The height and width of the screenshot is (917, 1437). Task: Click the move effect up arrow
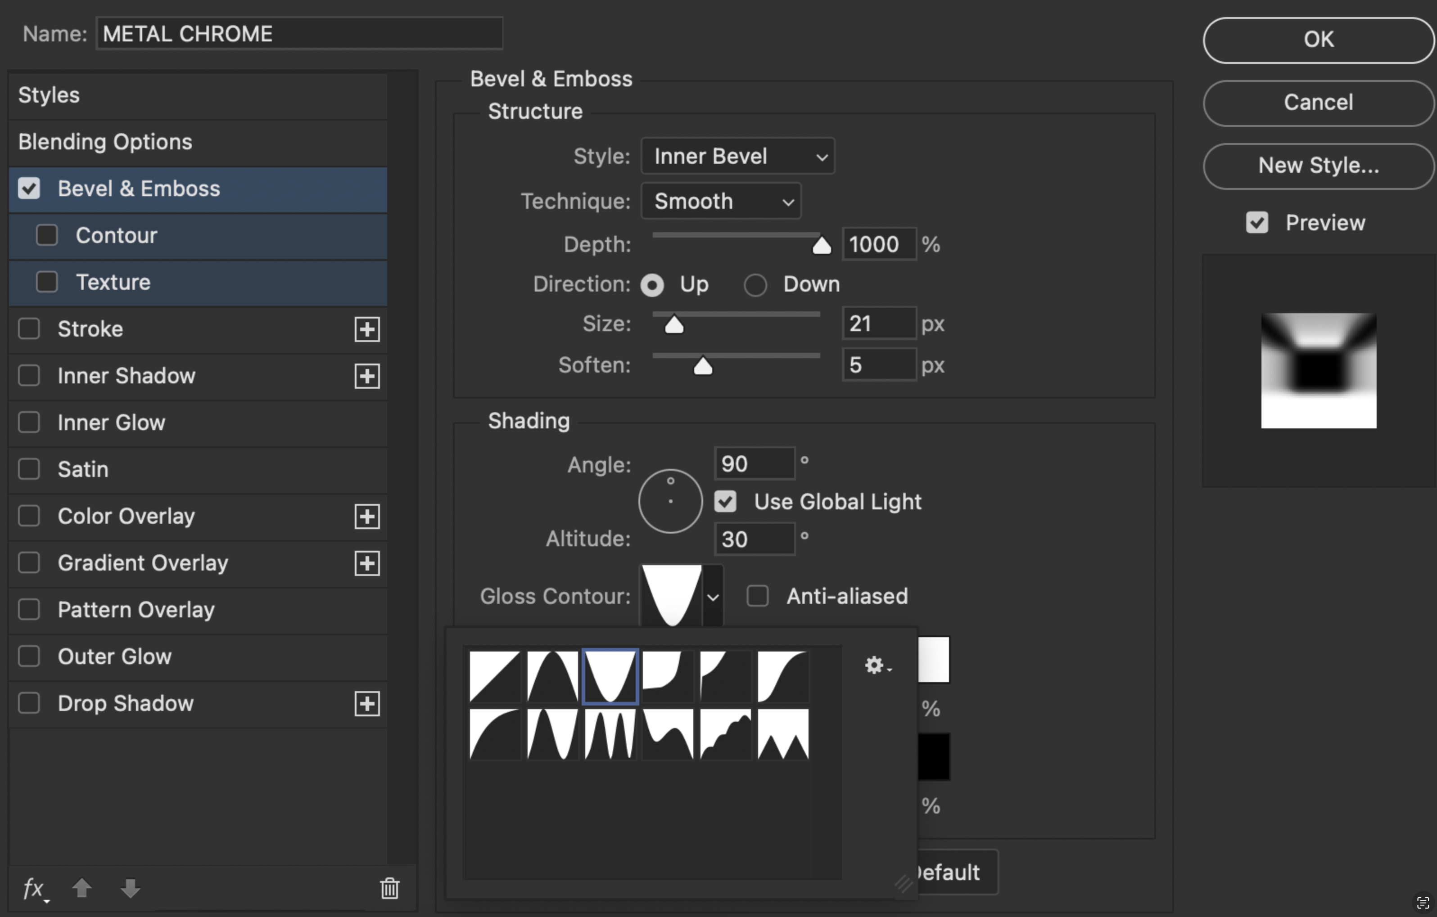coord(82,888)
